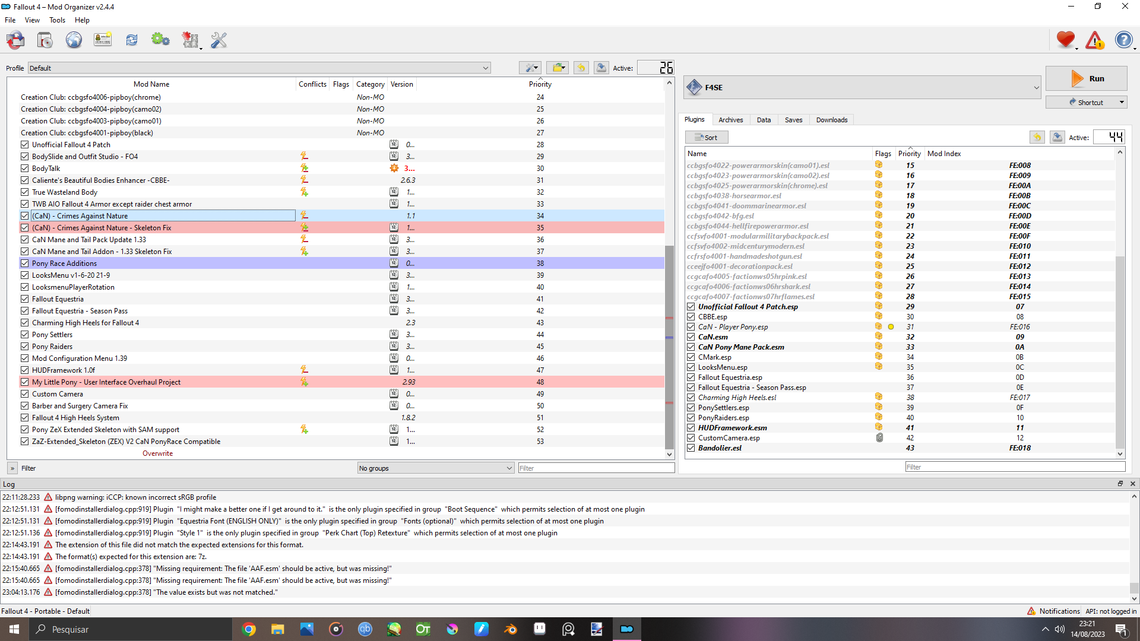Click the red heart endorse icon
Image resolution: width=1140 pixels, height=641 pixels.
coord(1066,40)
